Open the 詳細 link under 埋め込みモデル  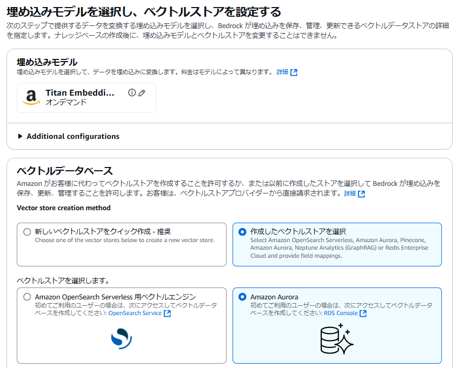tap(282, 72)
